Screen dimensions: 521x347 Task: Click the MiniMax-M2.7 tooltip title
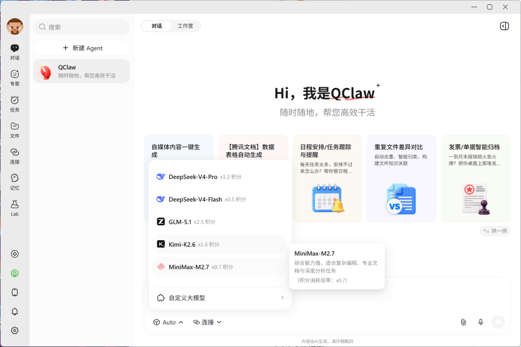pyautogui.click(x=314, y=253)
